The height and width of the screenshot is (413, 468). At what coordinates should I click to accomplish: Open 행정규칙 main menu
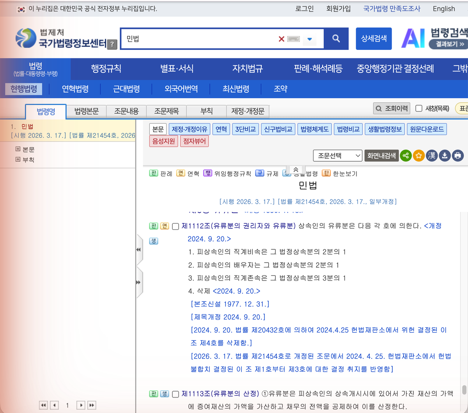coord(106,69)
